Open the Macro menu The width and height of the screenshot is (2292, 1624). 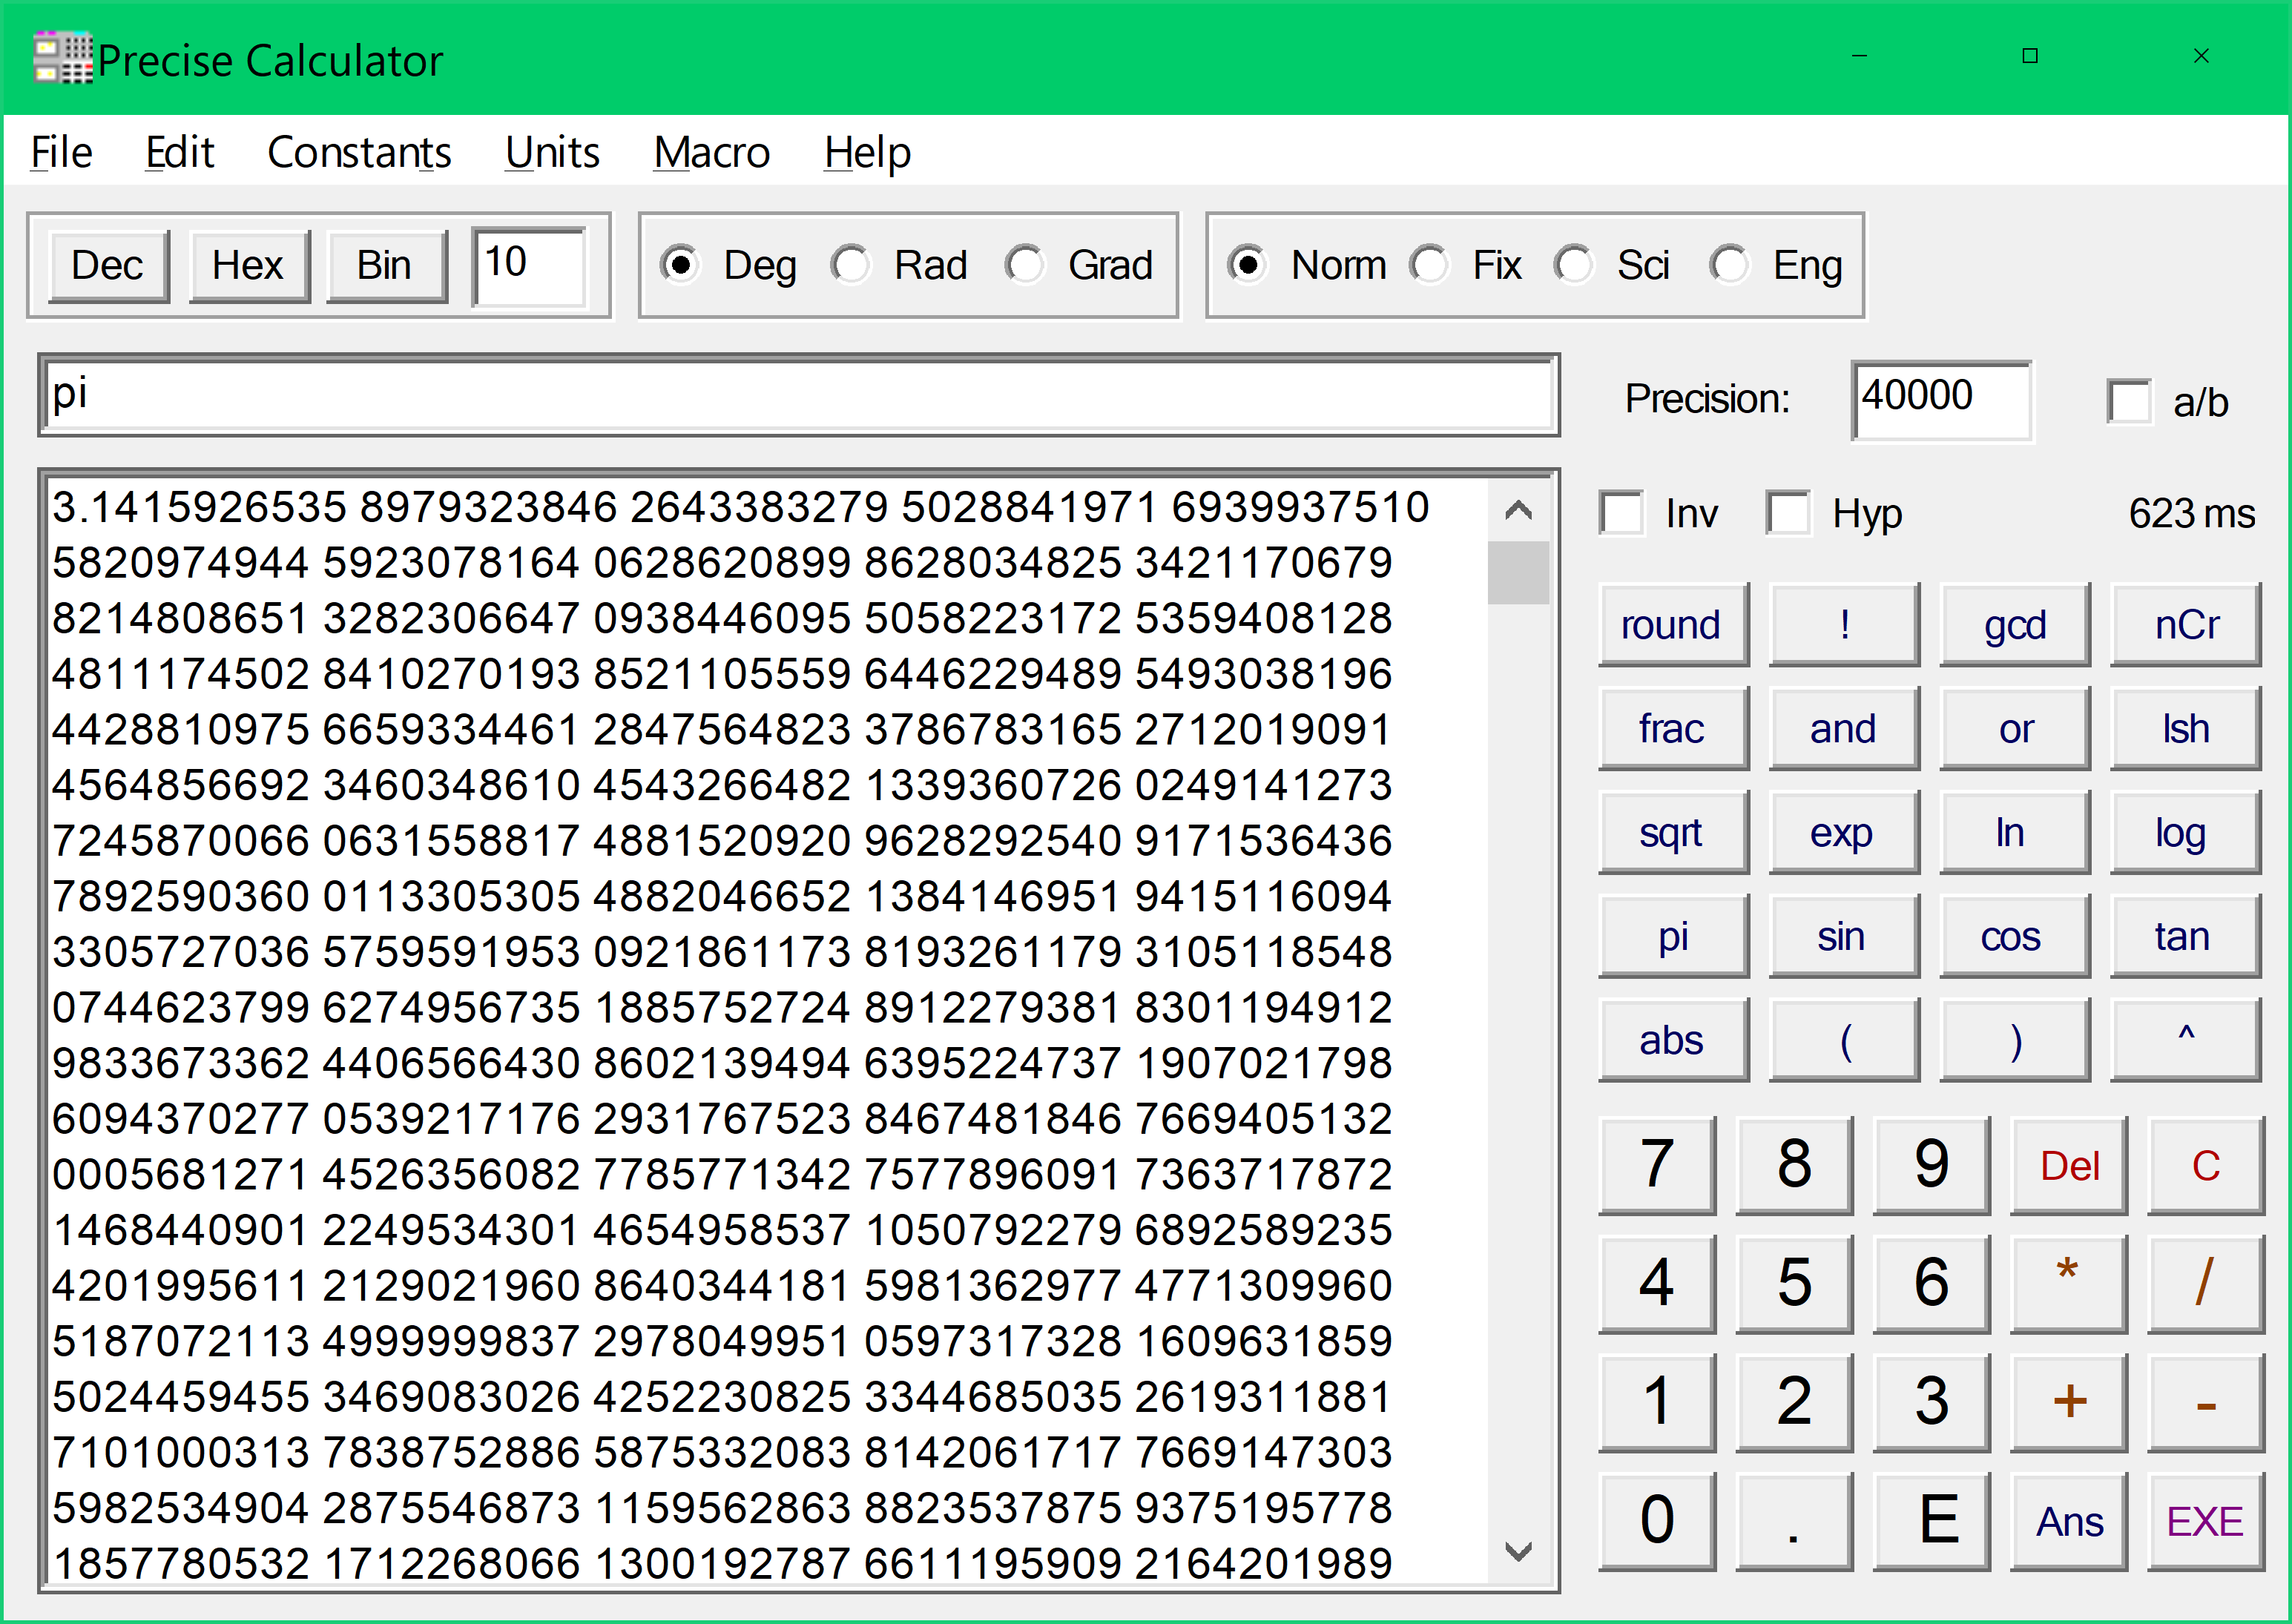[711, 153]
